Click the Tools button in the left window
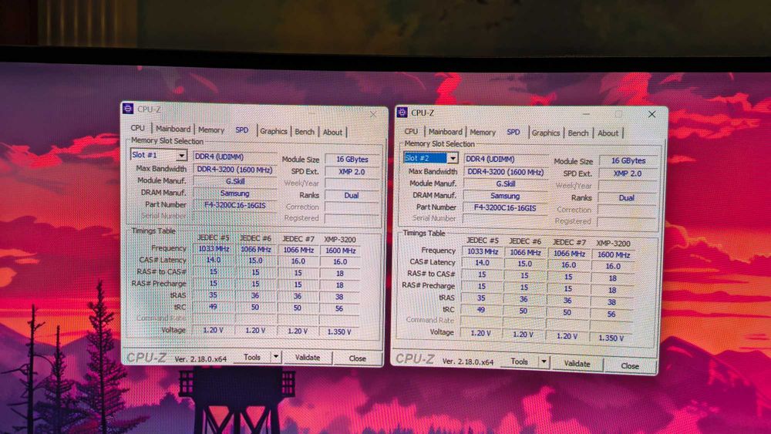Screen dimensions: 771x434 tap(252, 358)
